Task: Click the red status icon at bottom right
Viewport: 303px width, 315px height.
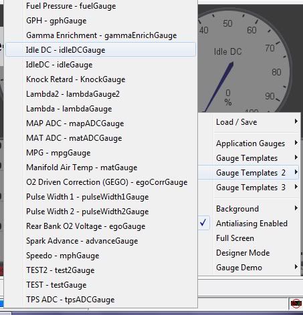Action: point(296,303)
